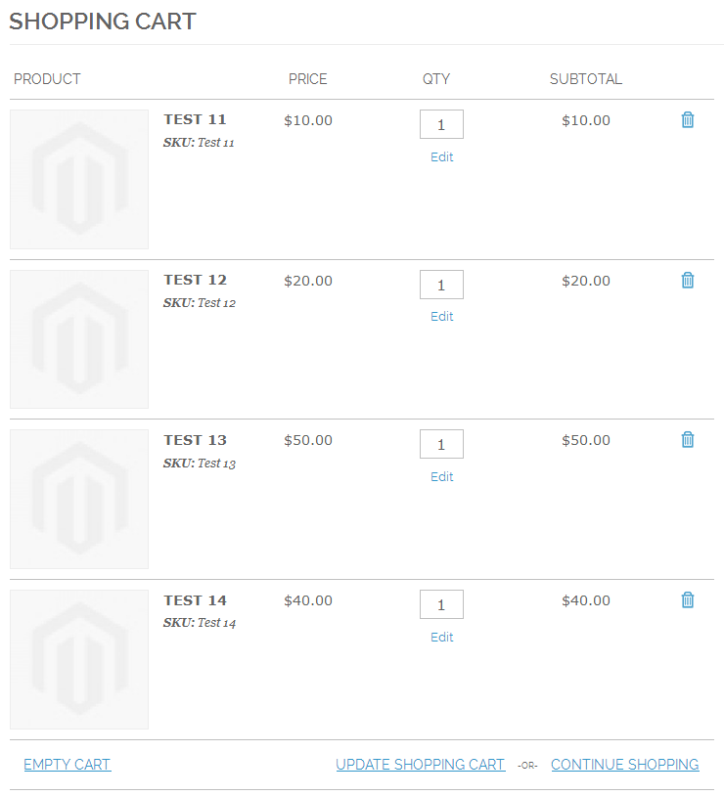The width and height of the screenshot is (724, 796).
Task: Focus the Test 12 quantity box
Action: pyautogui.click(x=441, y=285)
